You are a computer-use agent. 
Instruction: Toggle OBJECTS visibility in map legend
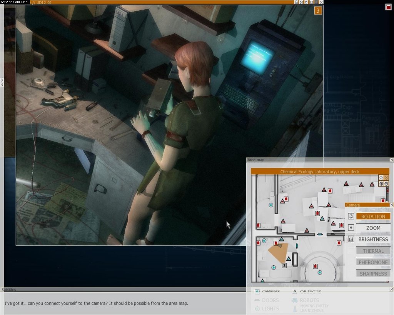295,292
